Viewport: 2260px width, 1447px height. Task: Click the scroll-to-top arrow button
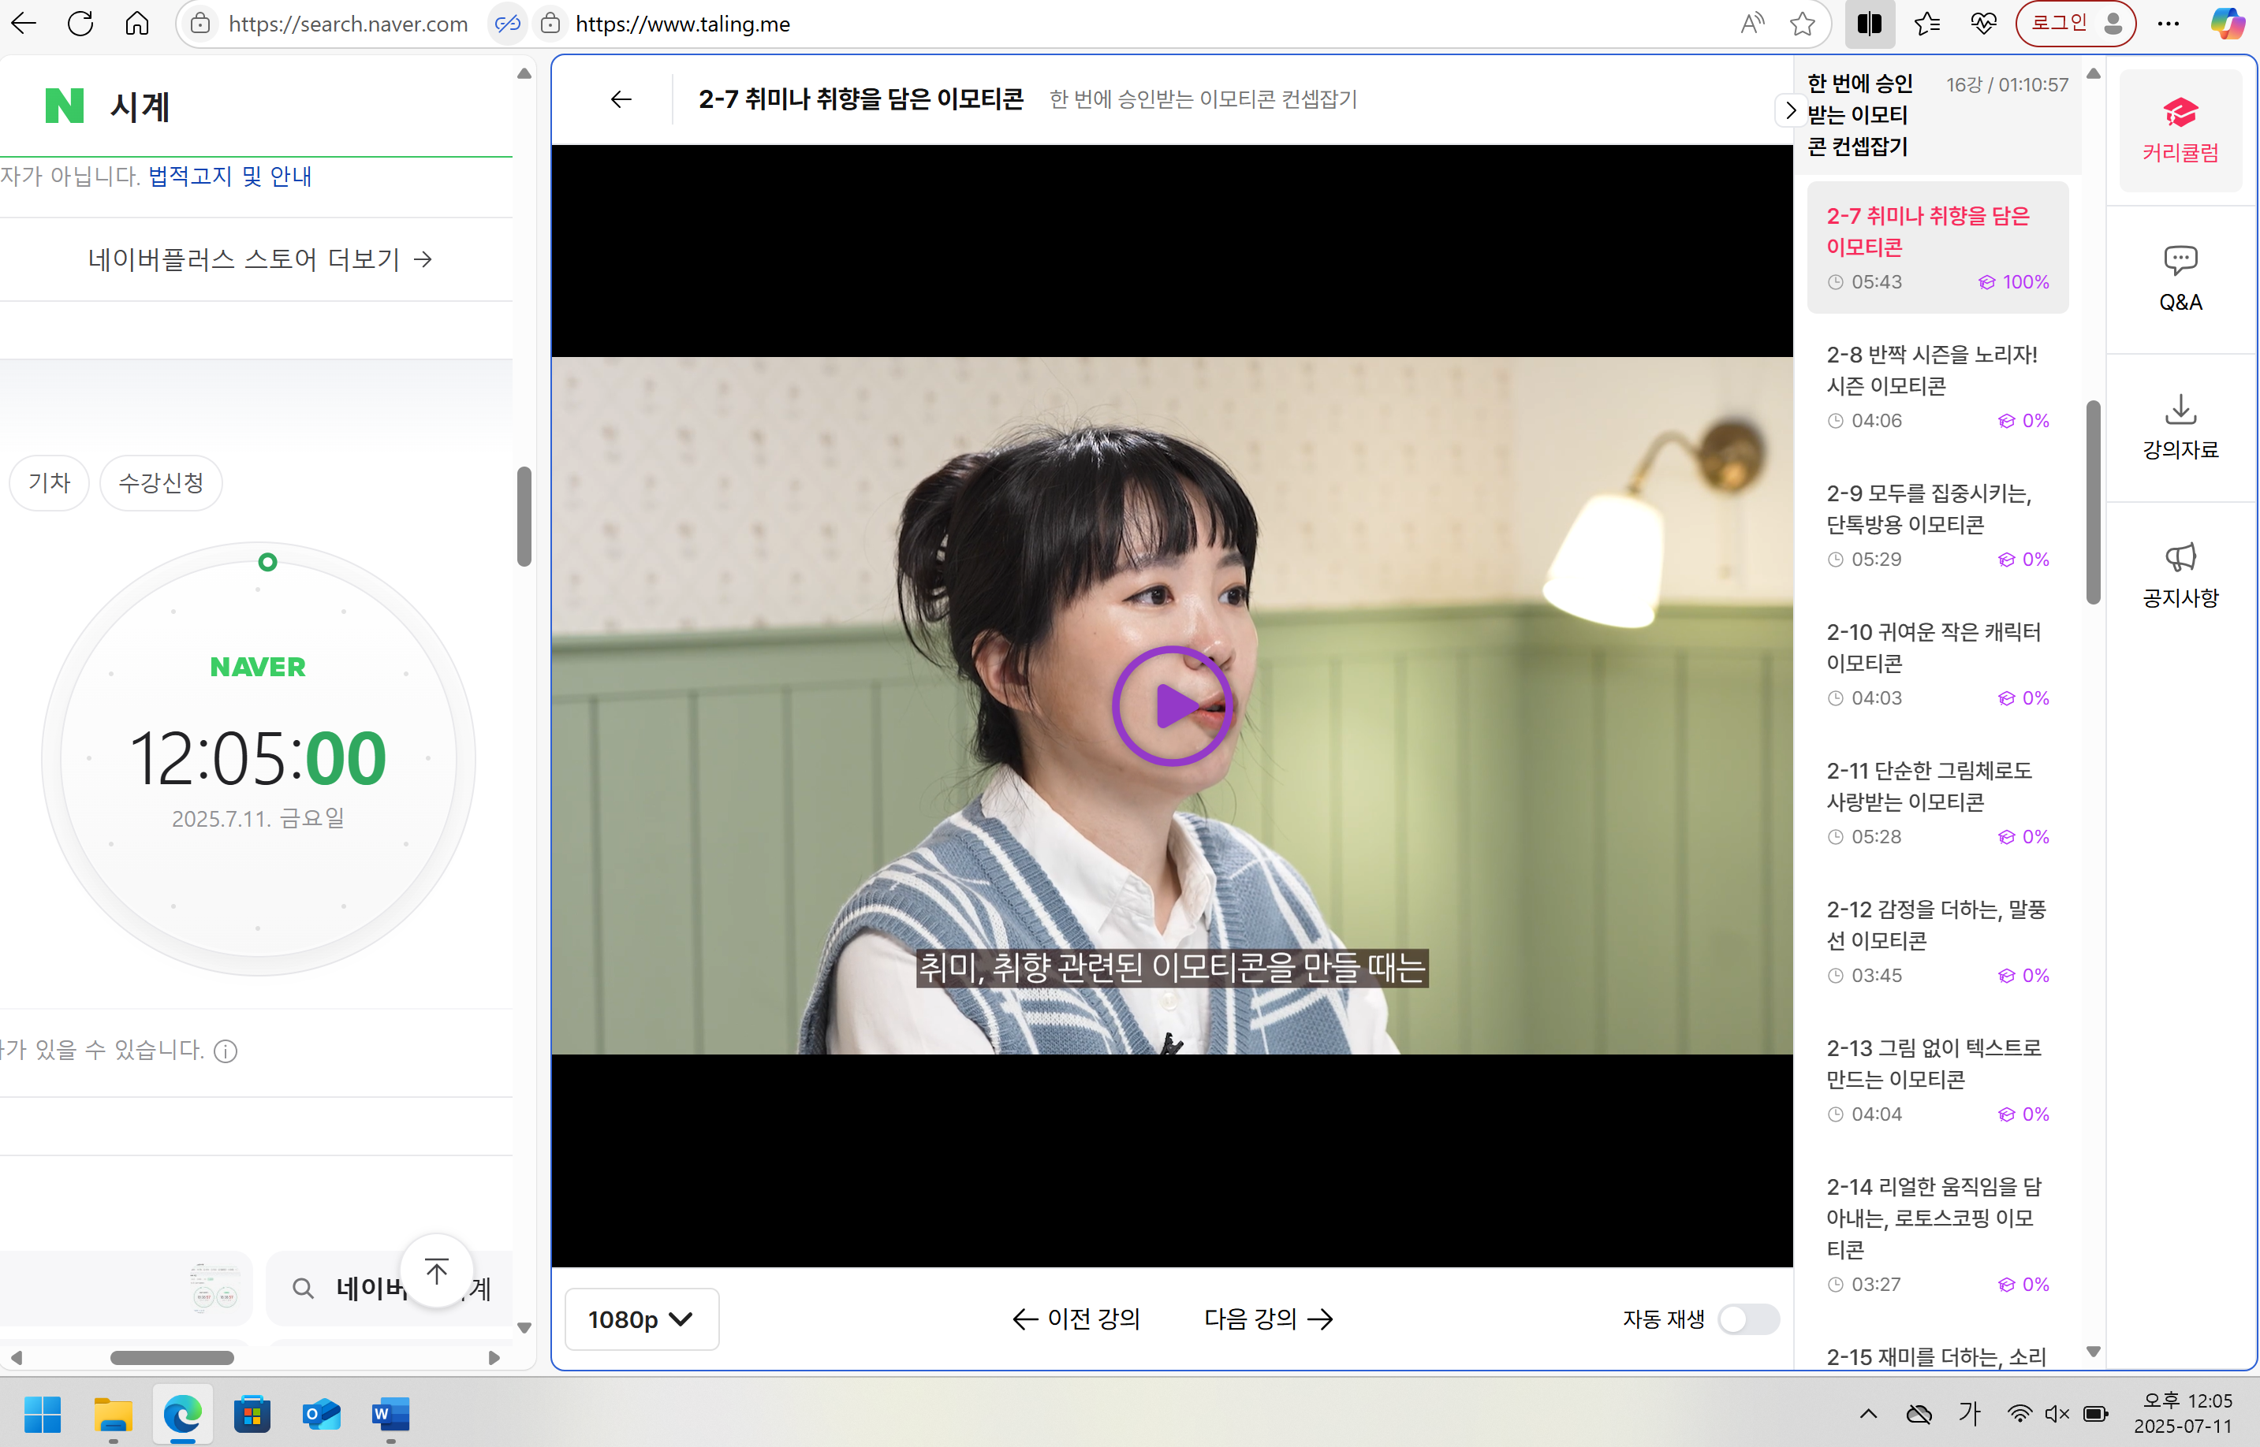click(436, 1271)
